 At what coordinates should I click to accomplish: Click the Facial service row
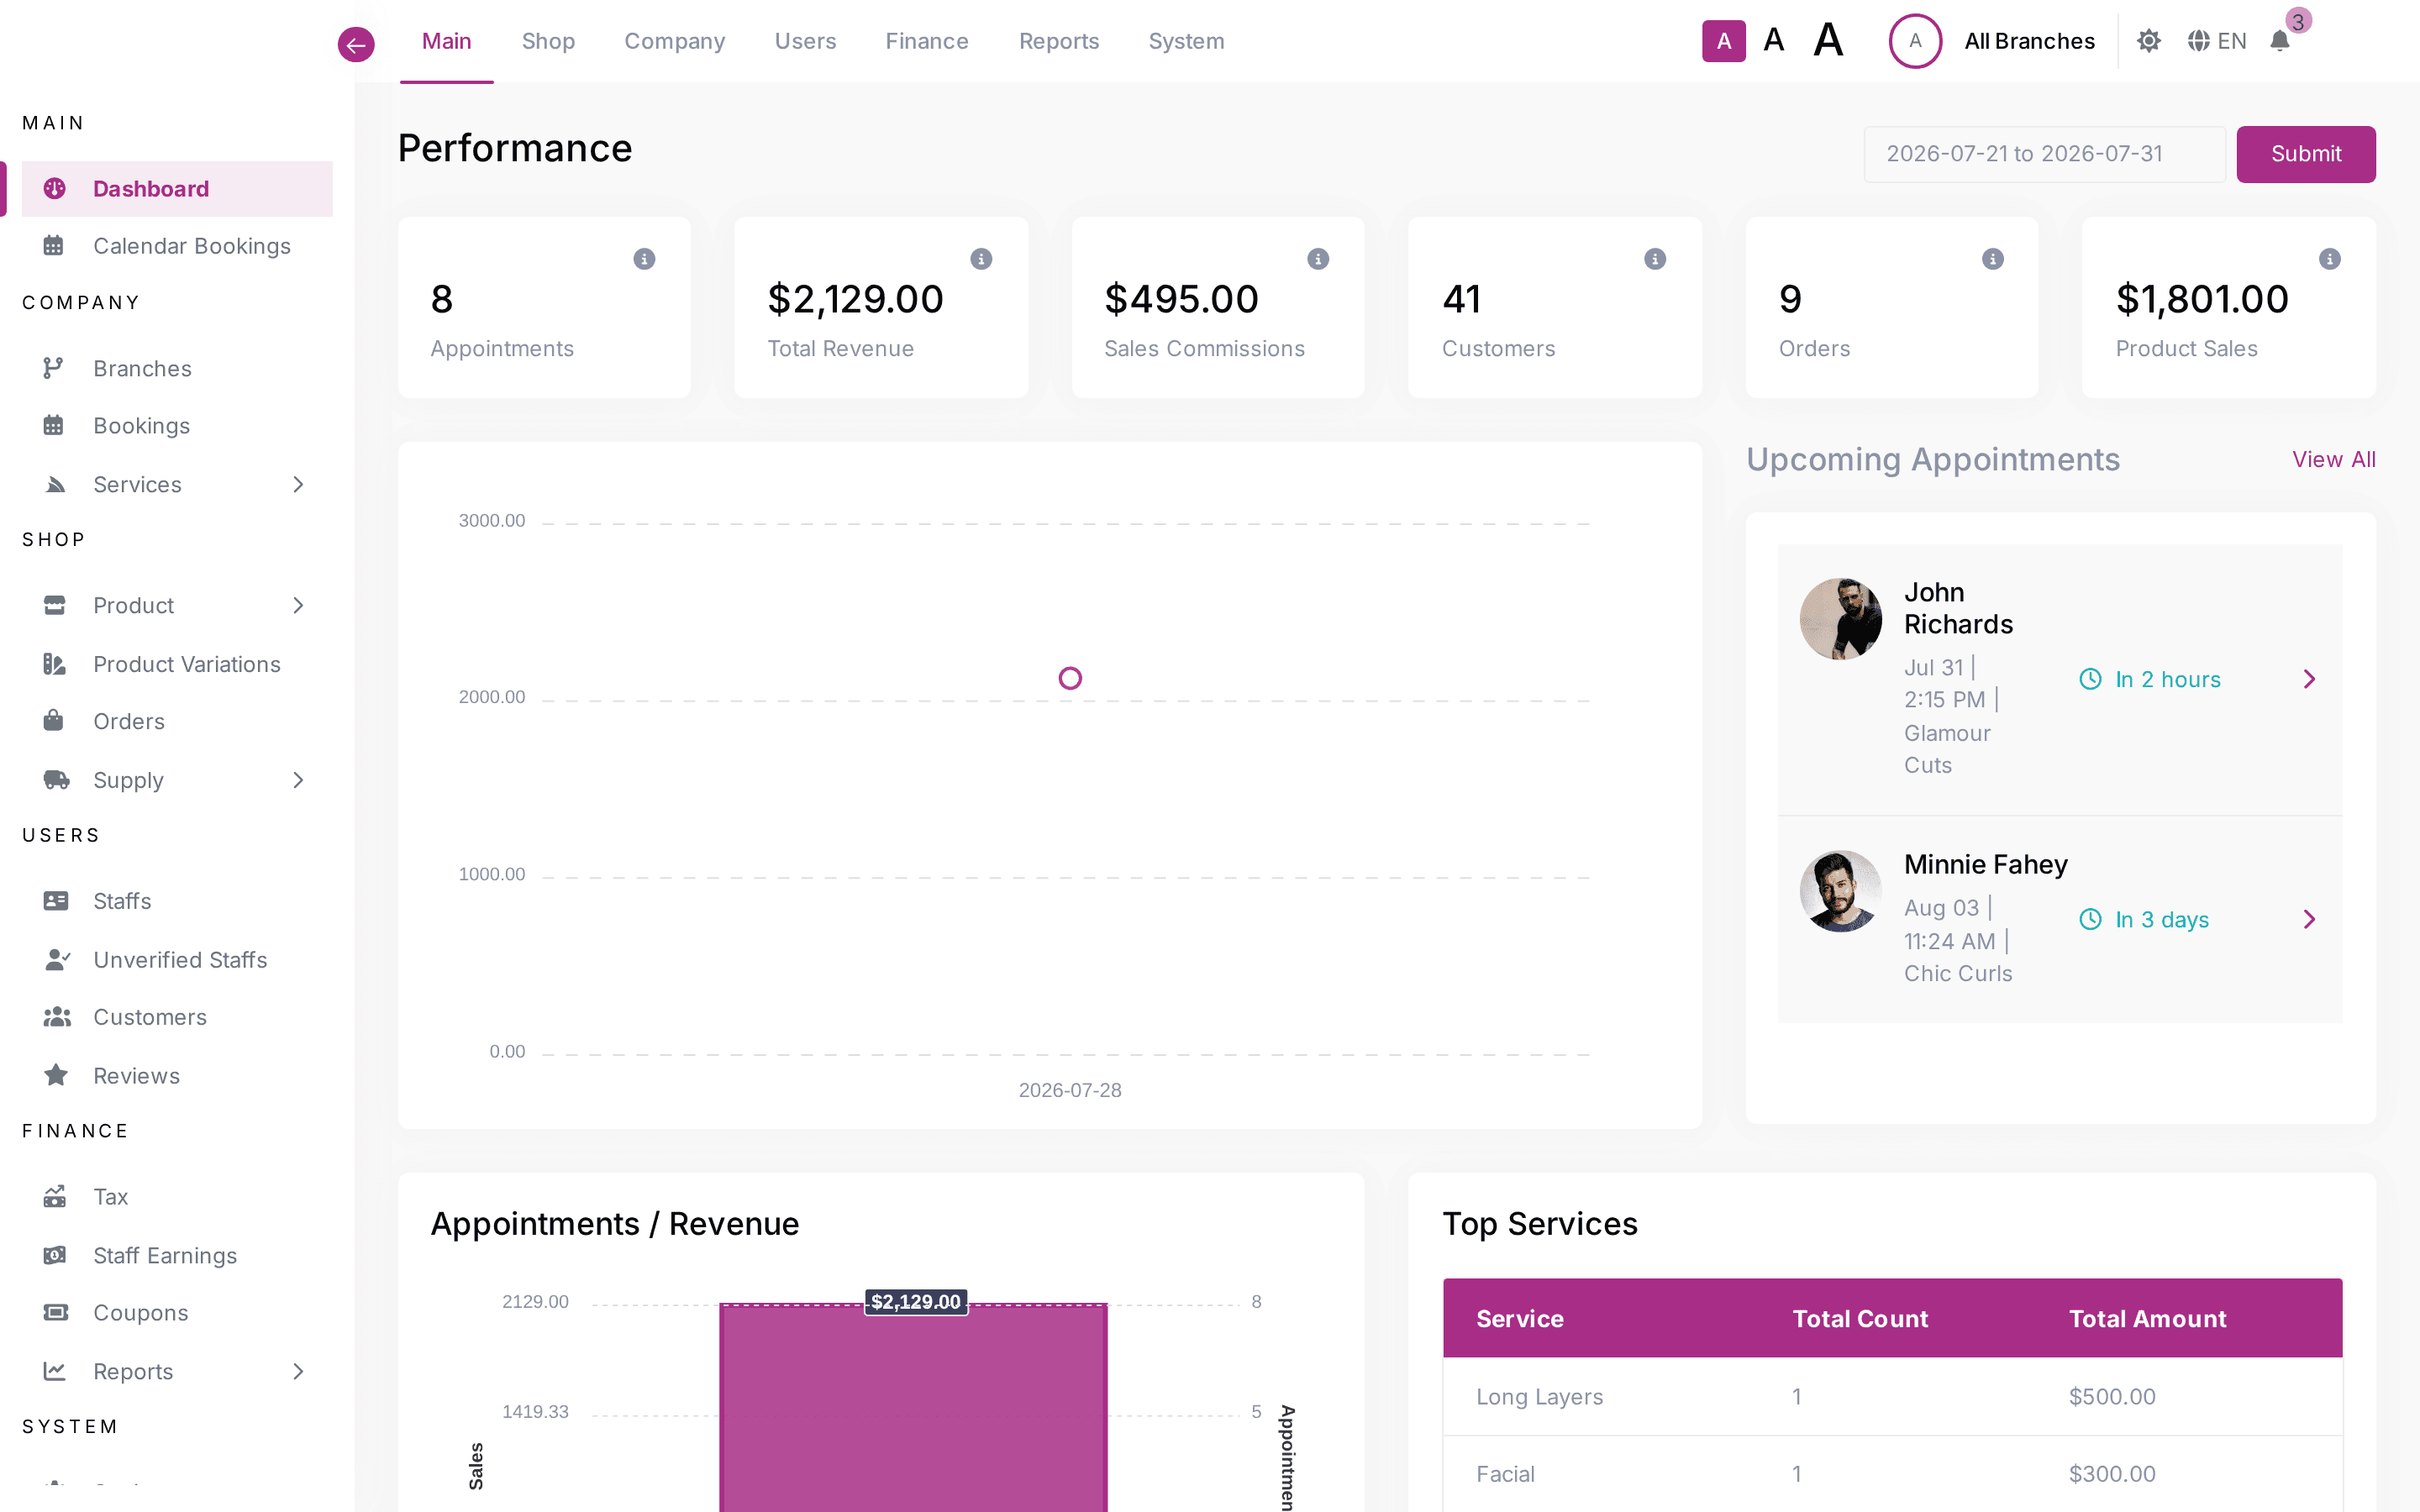point(1892,1474)
